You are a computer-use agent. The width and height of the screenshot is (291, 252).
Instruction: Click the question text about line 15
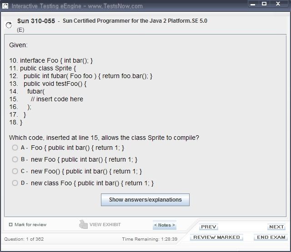click(104, 138)
